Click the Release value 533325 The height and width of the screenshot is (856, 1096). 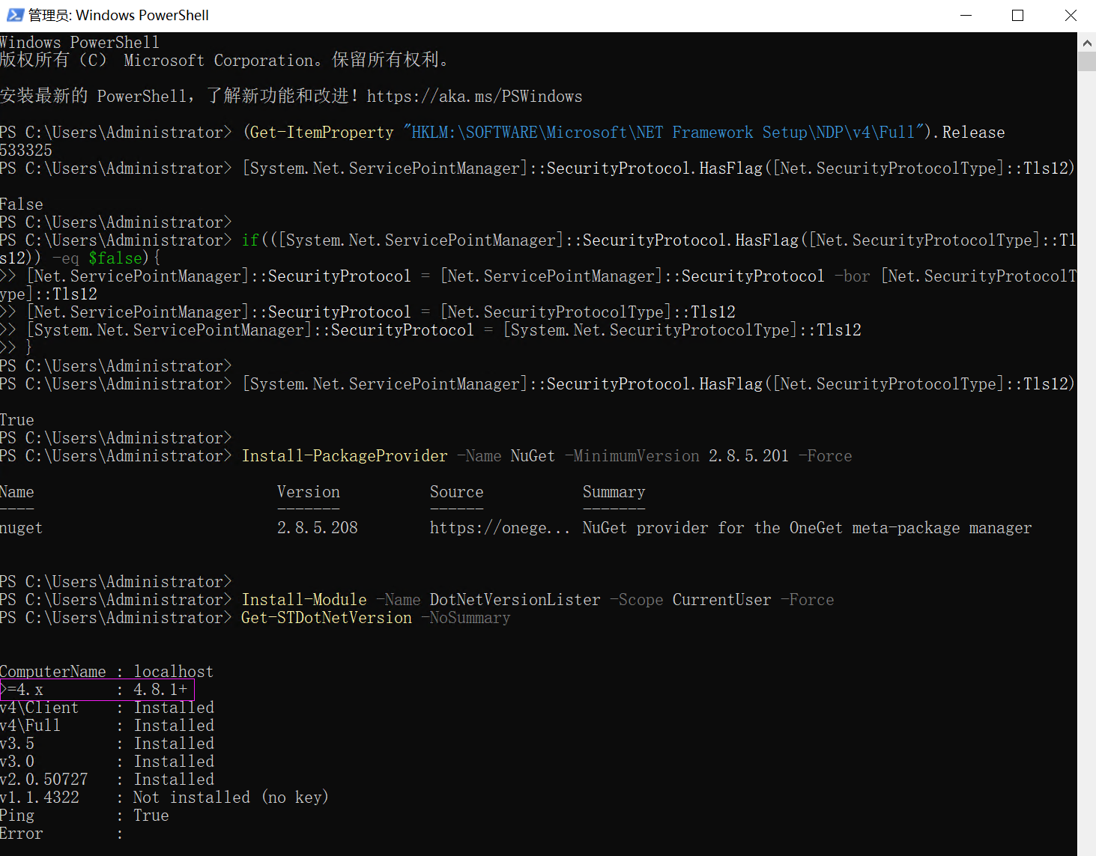(x=26, y=150)
